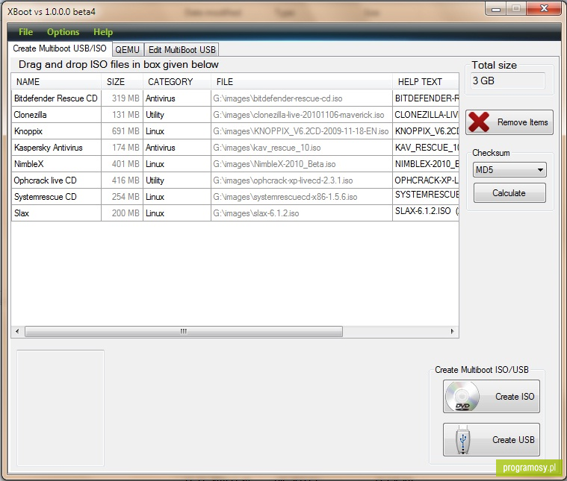Click the Calculate checksum button

(509, 193)
